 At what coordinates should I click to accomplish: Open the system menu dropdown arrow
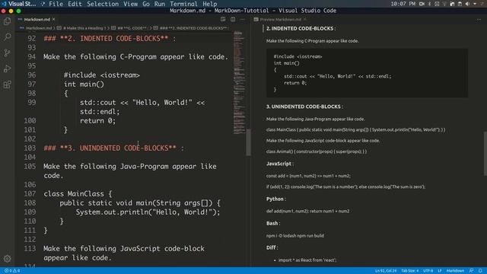point(475,4)
